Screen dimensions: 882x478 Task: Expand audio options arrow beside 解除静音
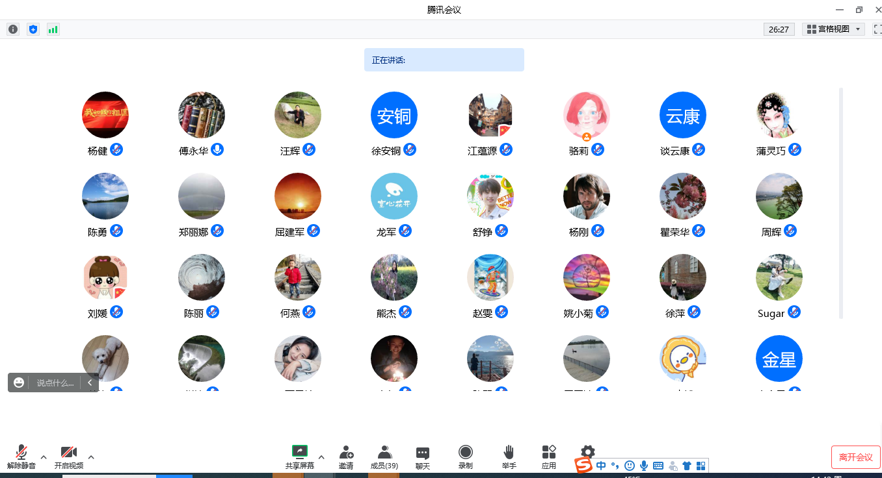pos(44,457)
